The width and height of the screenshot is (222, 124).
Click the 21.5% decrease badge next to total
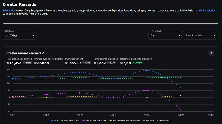[x=27, y=63]
